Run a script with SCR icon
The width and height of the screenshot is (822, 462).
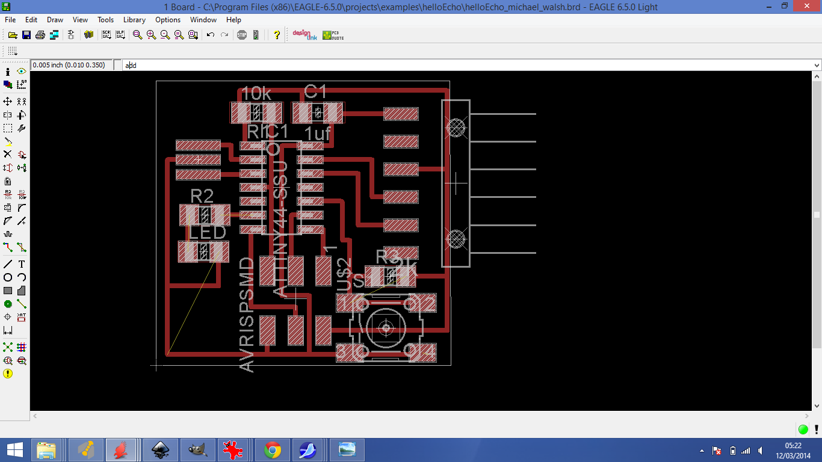tap(107, 35)
